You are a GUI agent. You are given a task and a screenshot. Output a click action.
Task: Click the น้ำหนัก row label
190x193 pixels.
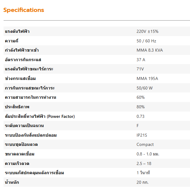point(12,182)
